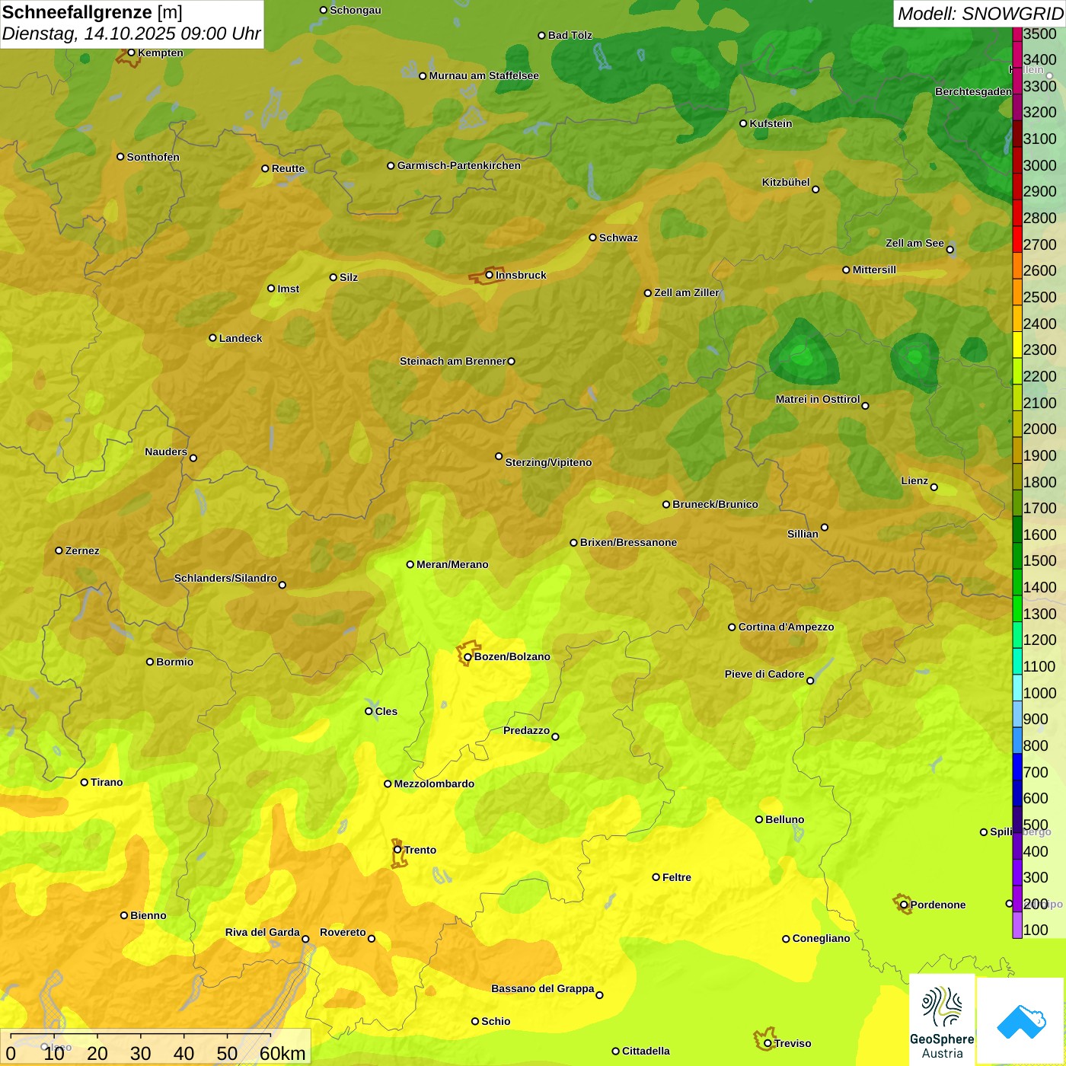Click the Tirano location dot

coord(85,782)
